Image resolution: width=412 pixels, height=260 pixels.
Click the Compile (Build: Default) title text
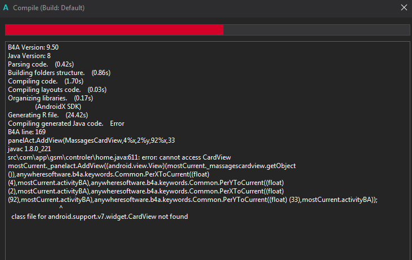click(48, 7)
